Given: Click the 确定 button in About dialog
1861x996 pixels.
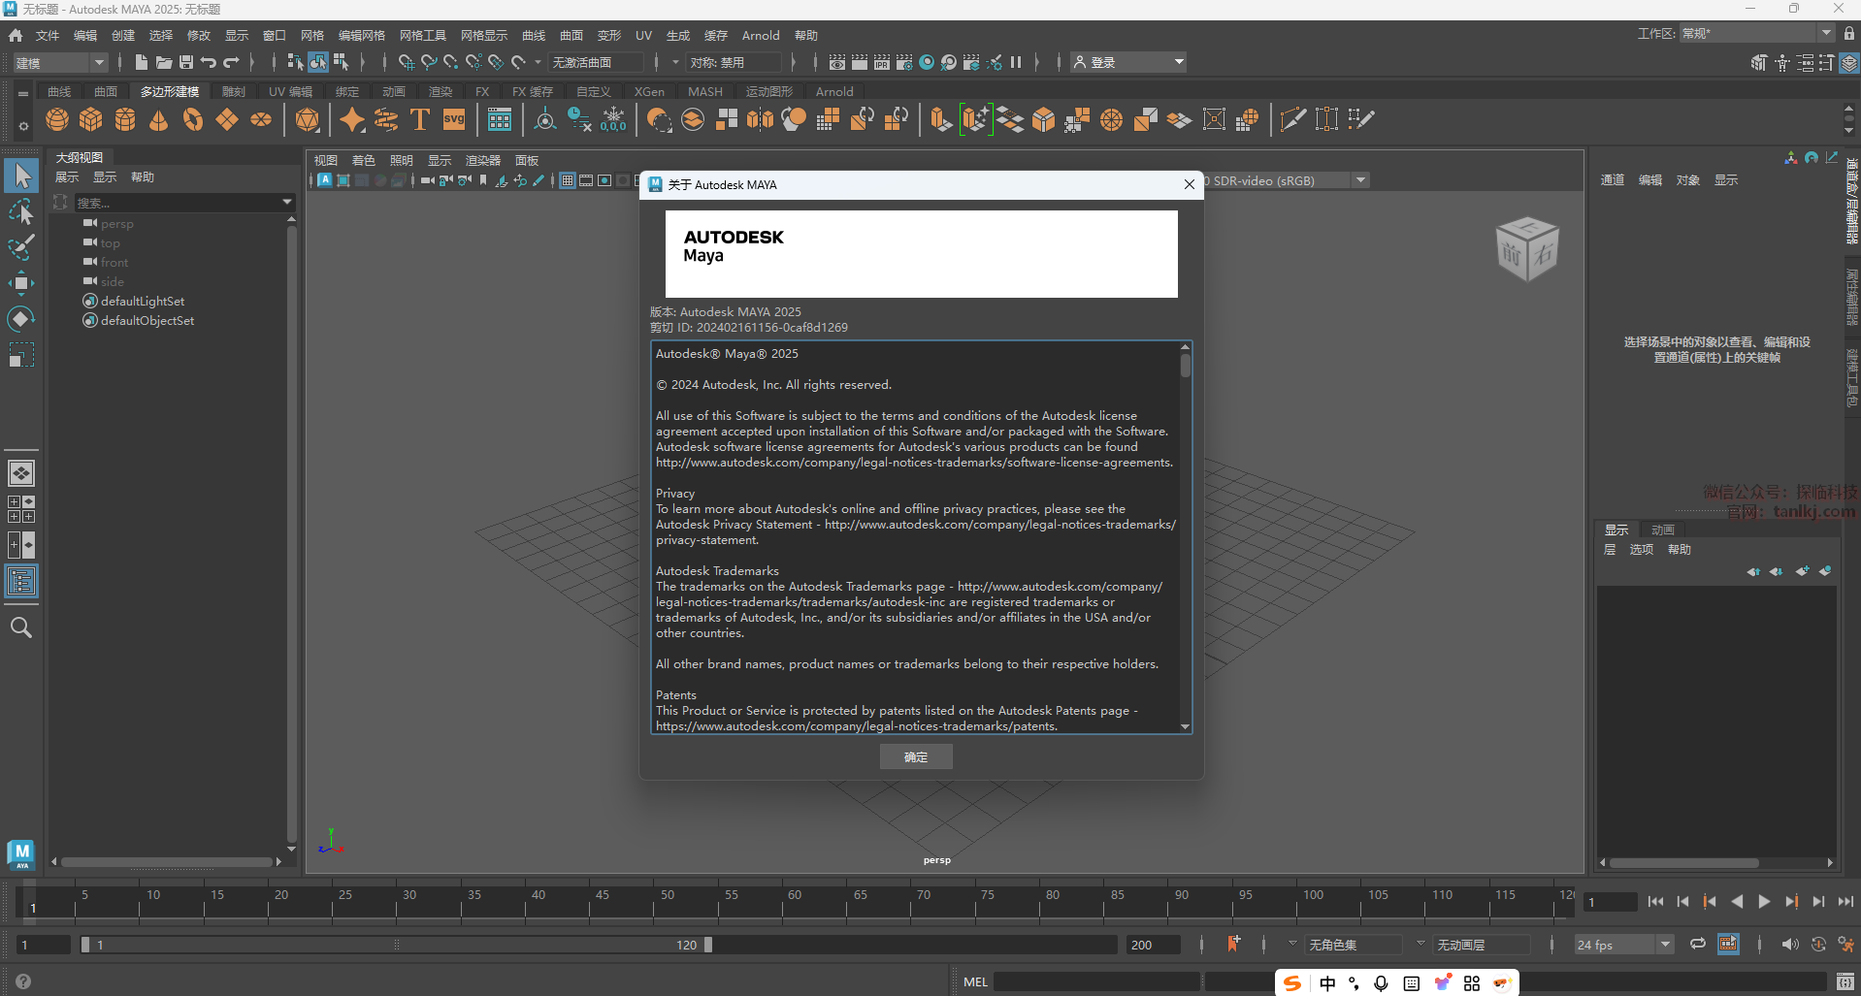Looking at the screenshot, I should click(915, 756).
